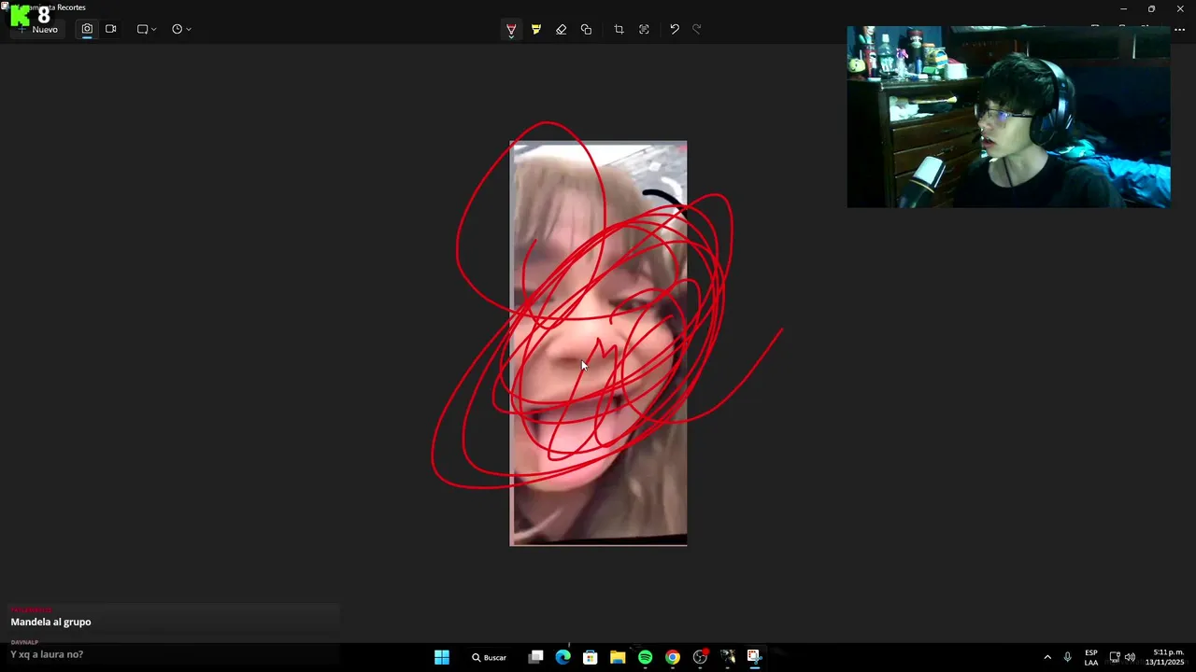Open File Explorer from the taskbar

coord(618,657)
